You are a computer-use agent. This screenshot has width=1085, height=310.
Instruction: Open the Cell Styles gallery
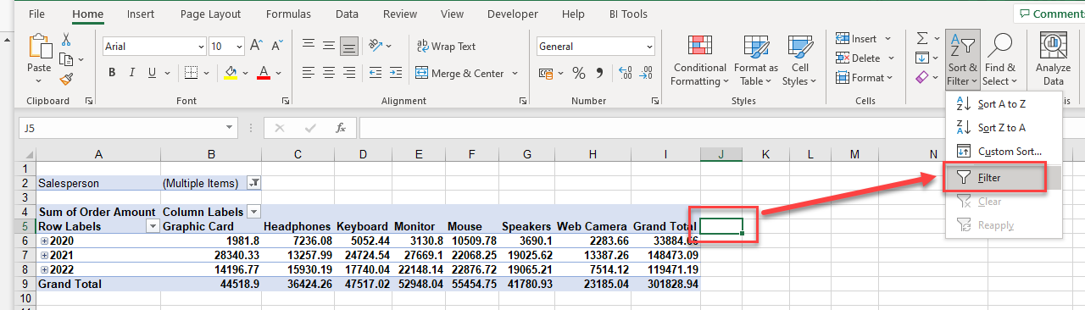tap(799, 61)
